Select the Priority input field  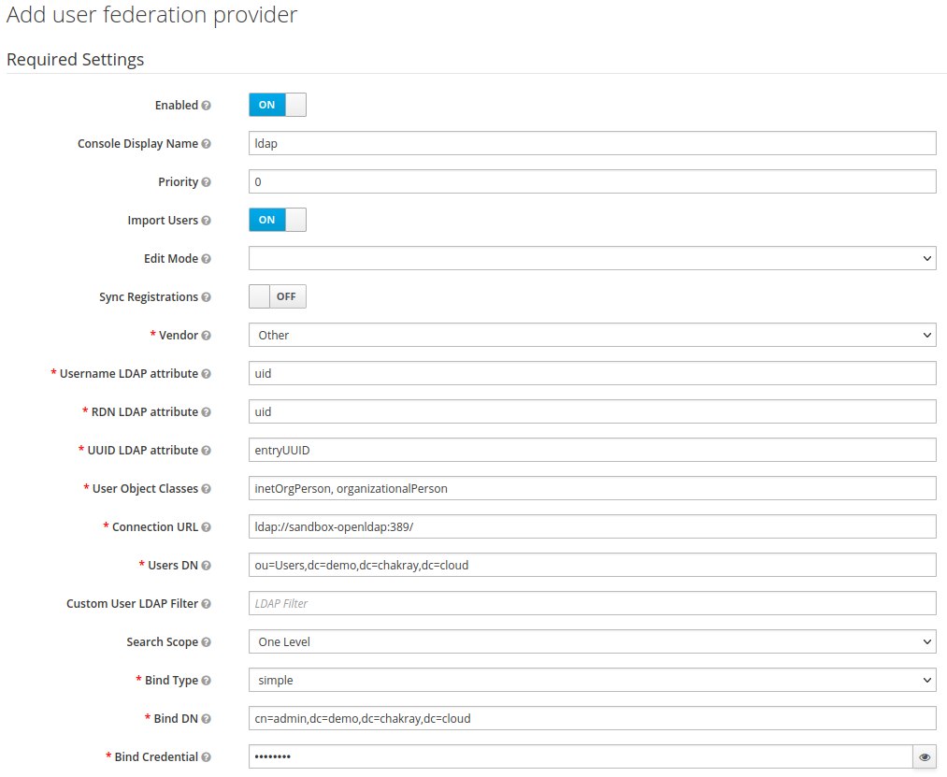[x=592, y=181]
